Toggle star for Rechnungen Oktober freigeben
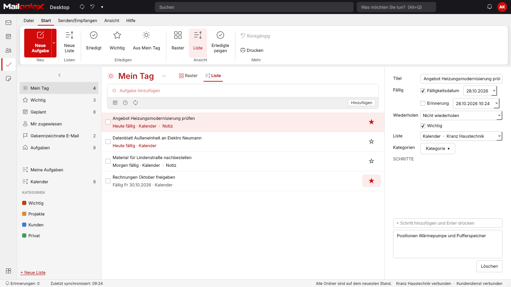 coord(371,181)
